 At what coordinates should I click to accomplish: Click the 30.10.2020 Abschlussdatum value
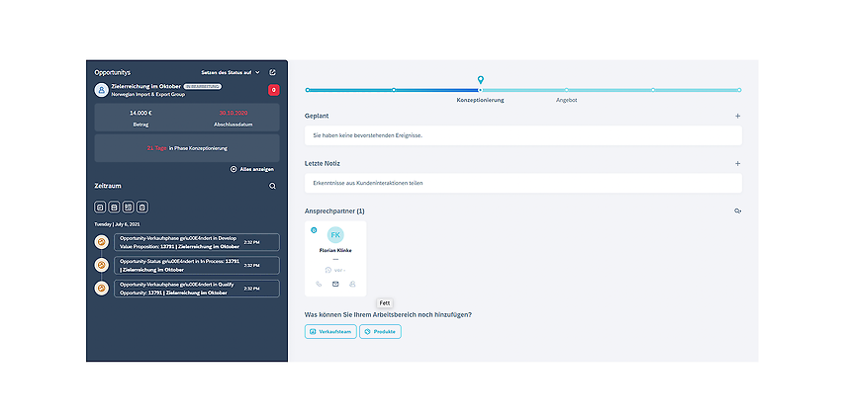[x=234, y=113]
